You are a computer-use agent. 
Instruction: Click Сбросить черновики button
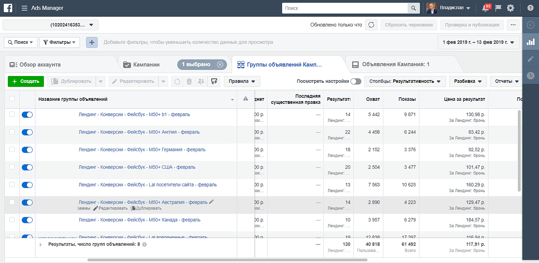pyautogui.click(x=409, y=25)
